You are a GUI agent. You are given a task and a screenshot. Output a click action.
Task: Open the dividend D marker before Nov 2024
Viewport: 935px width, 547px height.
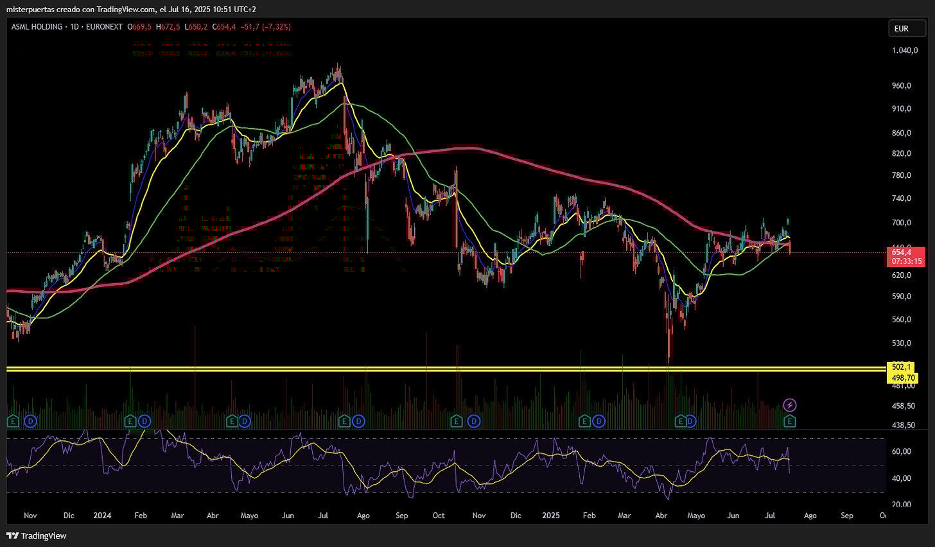click(x=474, y=421)
